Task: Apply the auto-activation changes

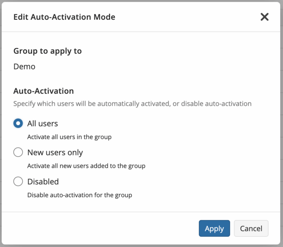Action: [214, 228]
